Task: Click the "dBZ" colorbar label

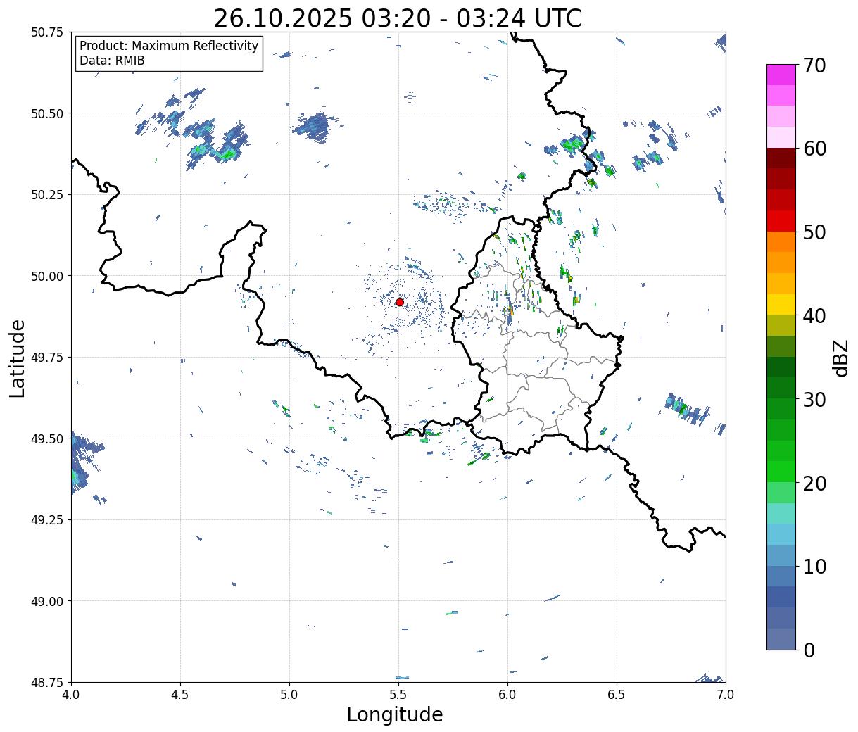Action: [840, 358]
